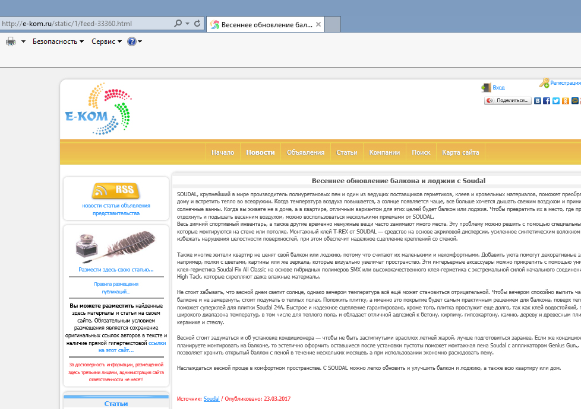Click the Статьи sidebar heading

pyautogui.click(x=116, y=404)
